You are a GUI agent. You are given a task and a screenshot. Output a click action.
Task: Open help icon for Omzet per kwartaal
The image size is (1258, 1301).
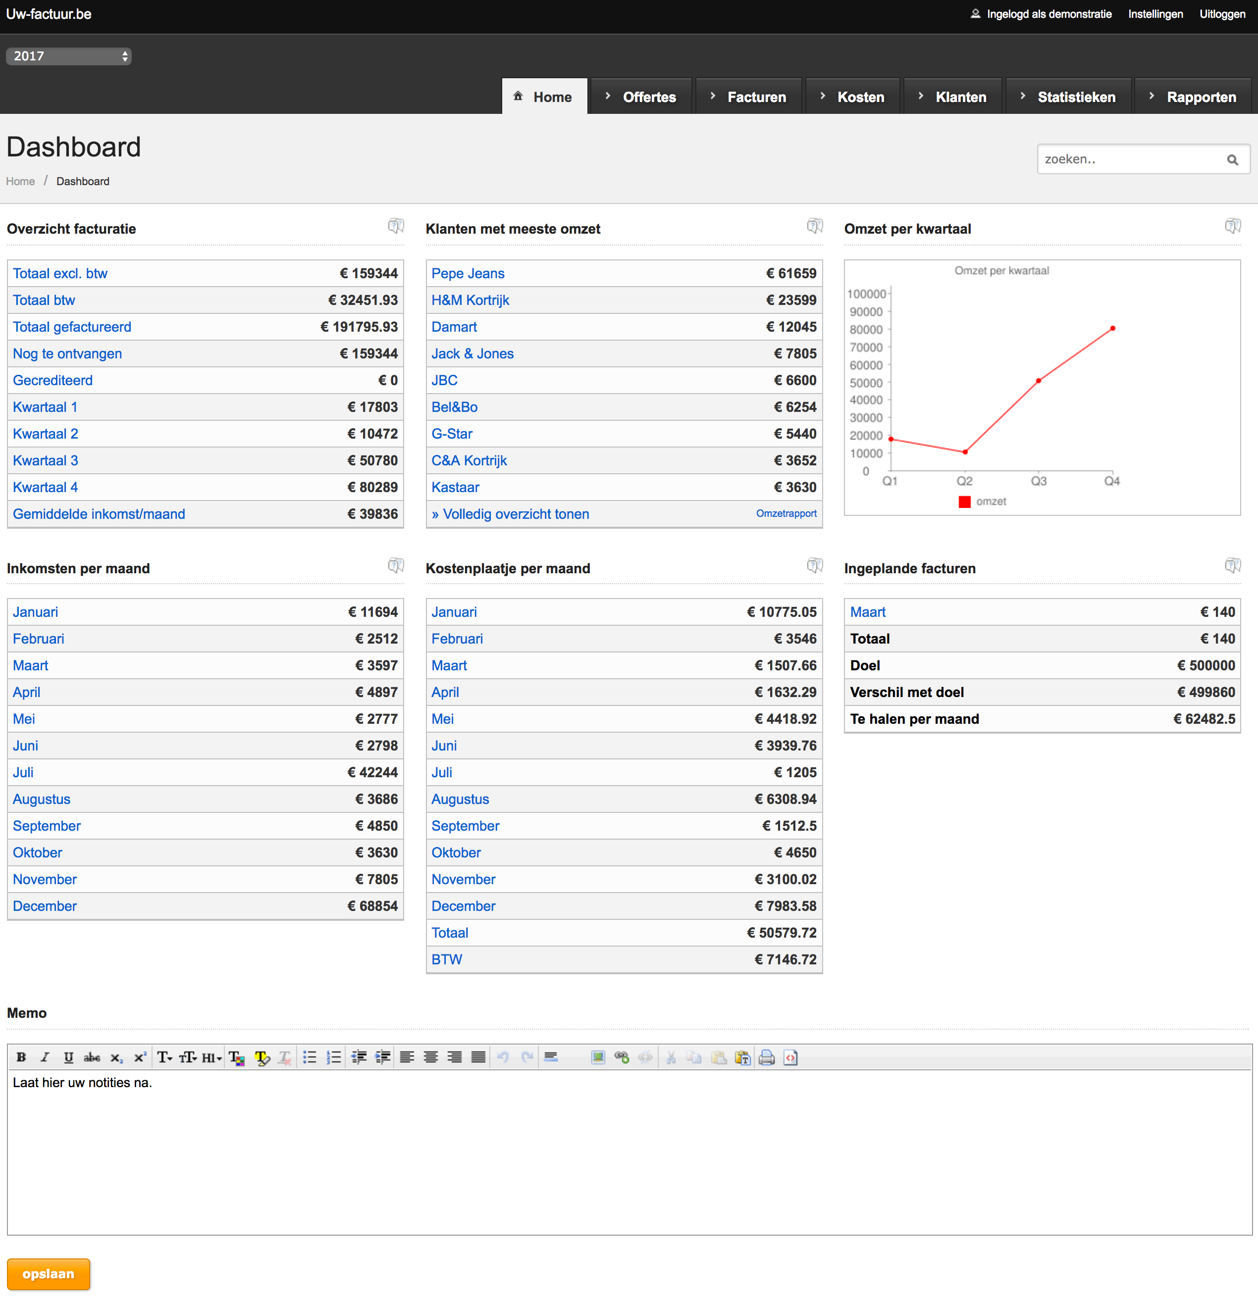click(1233, 226)
